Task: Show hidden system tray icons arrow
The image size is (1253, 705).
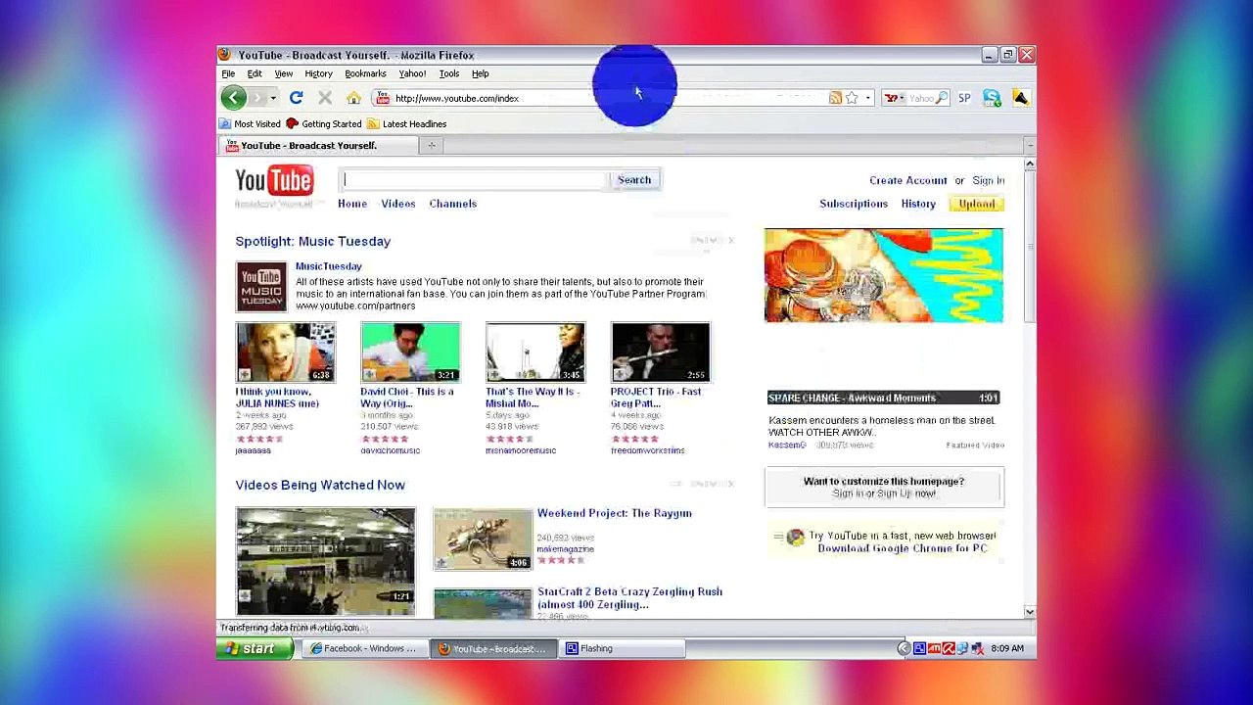Action: 904,648
